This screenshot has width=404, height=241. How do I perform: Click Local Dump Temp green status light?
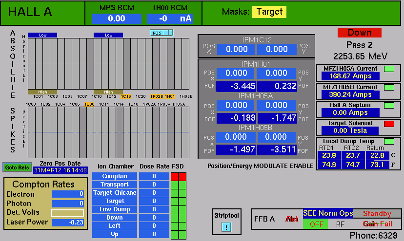click(x=389, y=142)
